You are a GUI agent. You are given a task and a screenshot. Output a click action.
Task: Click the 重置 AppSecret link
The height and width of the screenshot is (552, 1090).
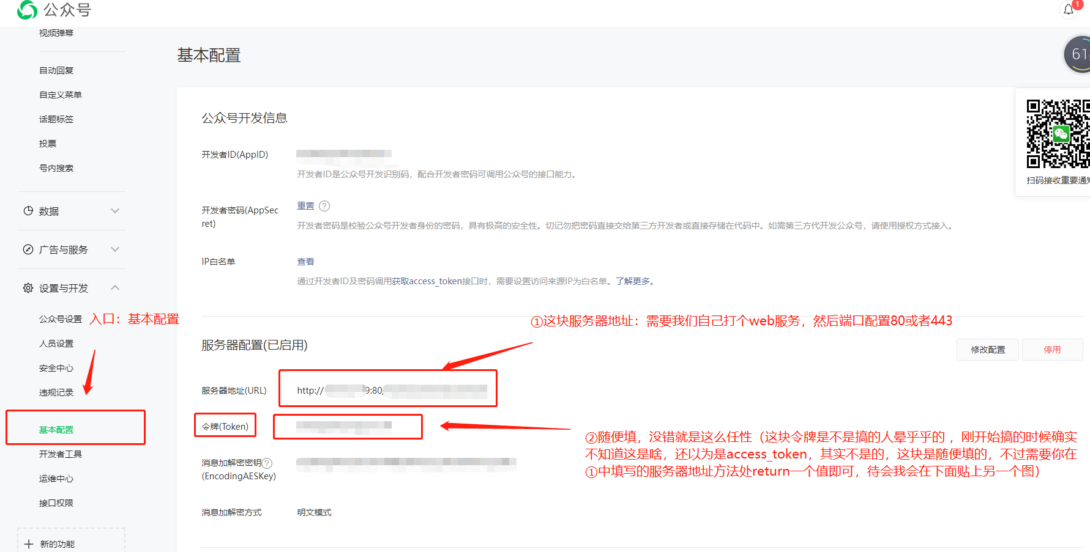(x=306, y=206)
